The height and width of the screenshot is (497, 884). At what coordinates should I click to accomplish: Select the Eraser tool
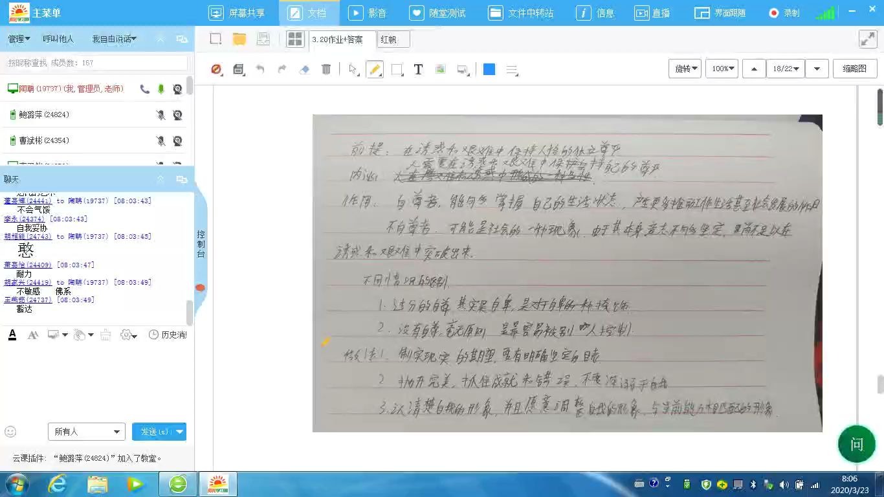click(304, 69)
